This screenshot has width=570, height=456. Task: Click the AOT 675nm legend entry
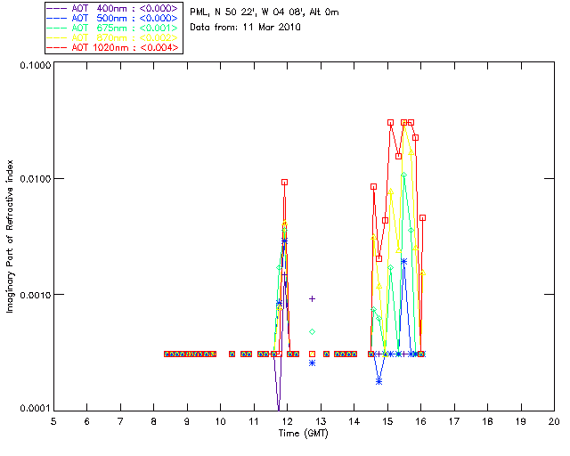pos(113,28)
